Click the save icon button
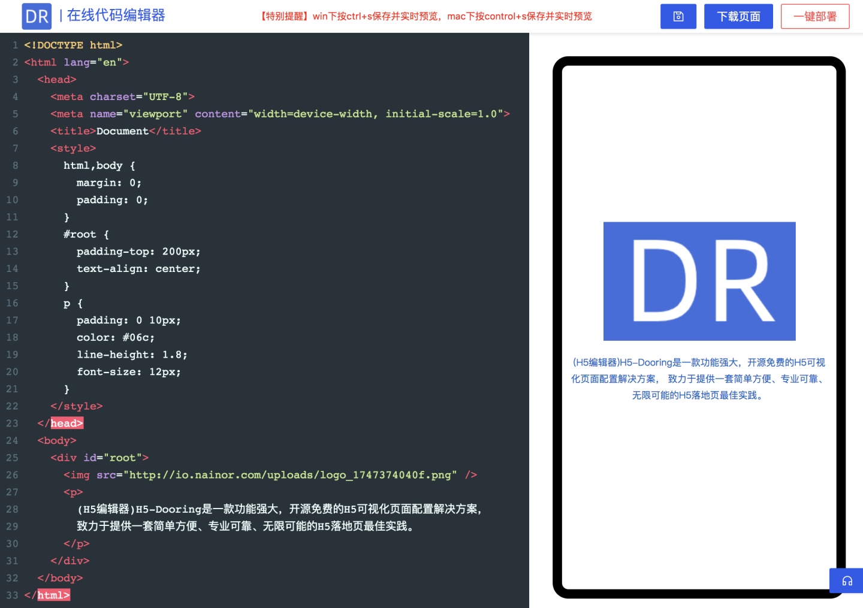This screenshot has height=608, width=863. (x=678, y=16)
